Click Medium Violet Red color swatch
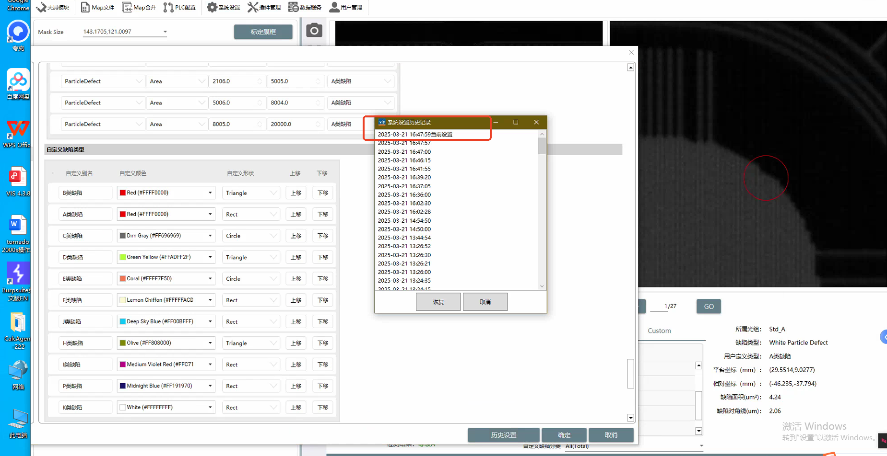 click(122, 365)
